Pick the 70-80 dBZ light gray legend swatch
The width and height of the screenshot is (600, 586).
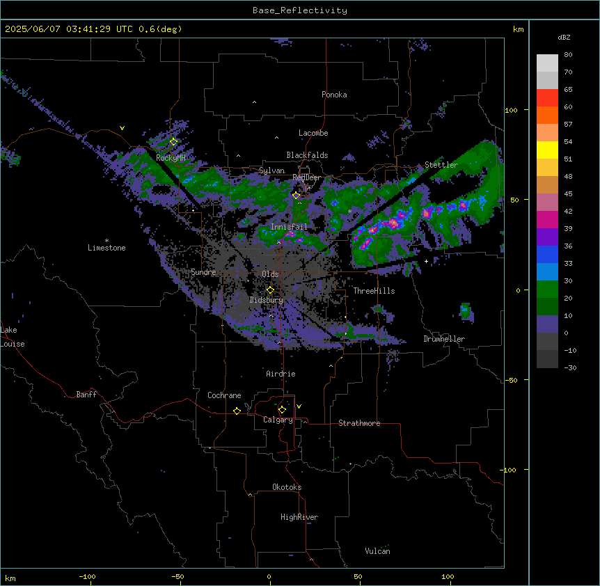point(547,63)
